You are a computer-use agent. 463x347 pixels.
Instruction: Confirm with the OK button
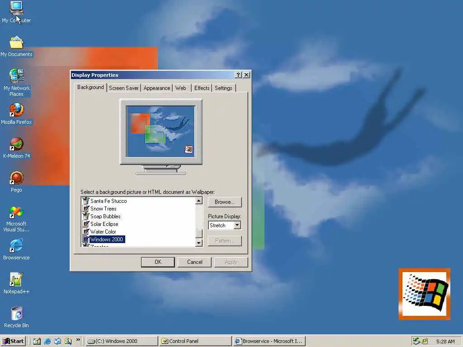click(158, 262)
